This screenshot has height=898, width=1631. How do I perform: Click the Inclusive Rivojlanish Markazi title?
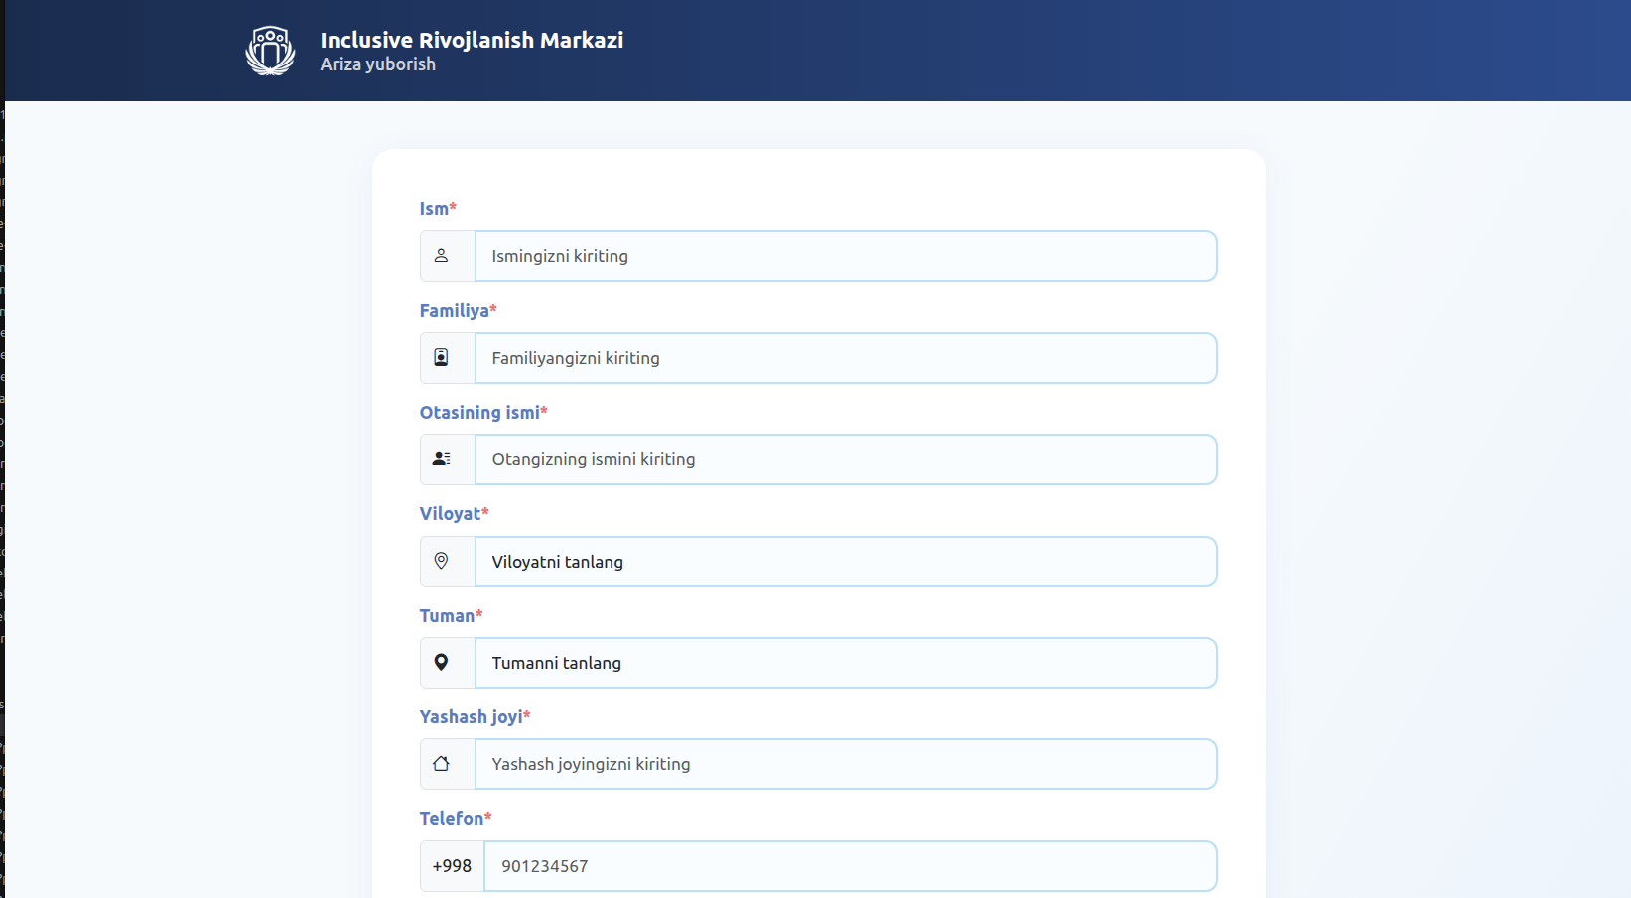pyautogui.click(x=471, y=40)
